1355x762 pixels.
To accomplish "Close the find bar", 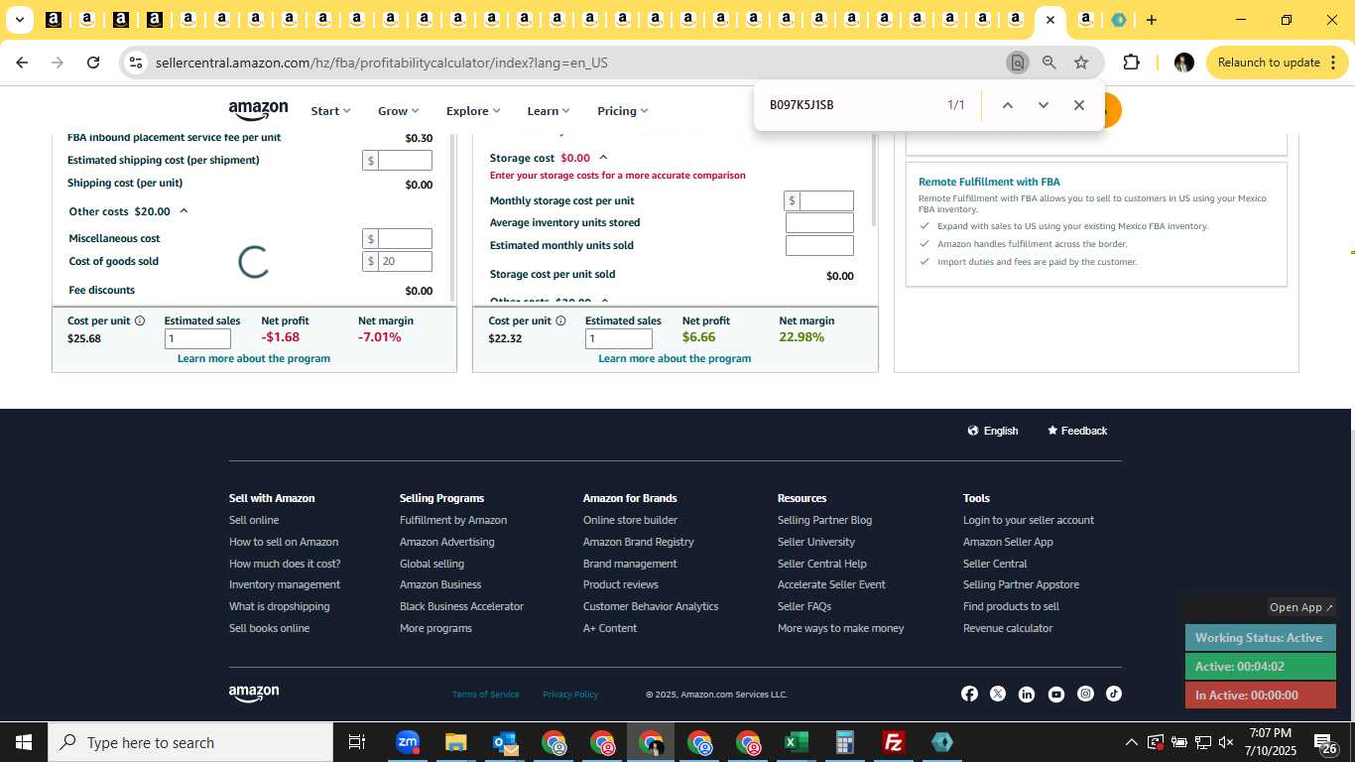I will [x=1079, y=105].
